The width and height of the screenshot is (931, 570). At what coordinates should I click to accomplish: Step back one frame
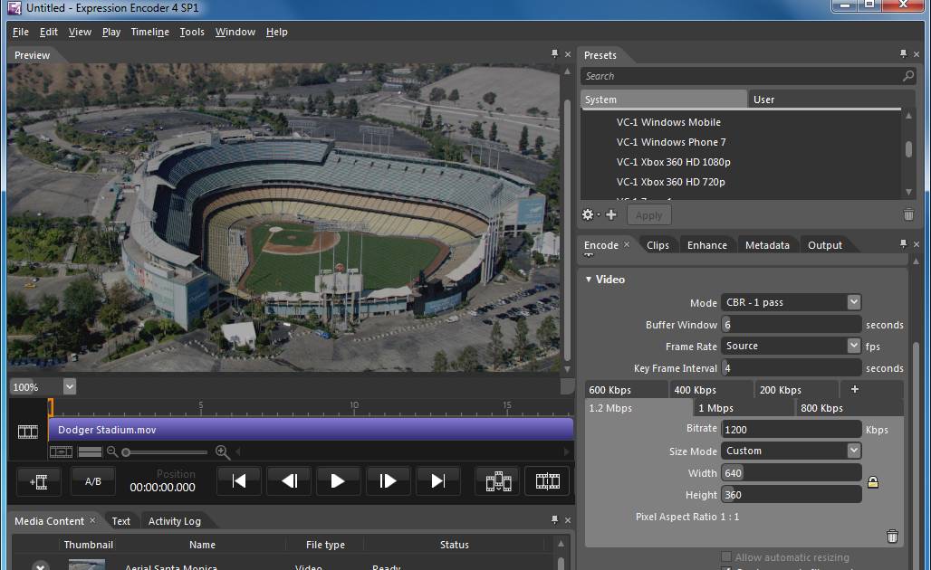tap(289, 481)
